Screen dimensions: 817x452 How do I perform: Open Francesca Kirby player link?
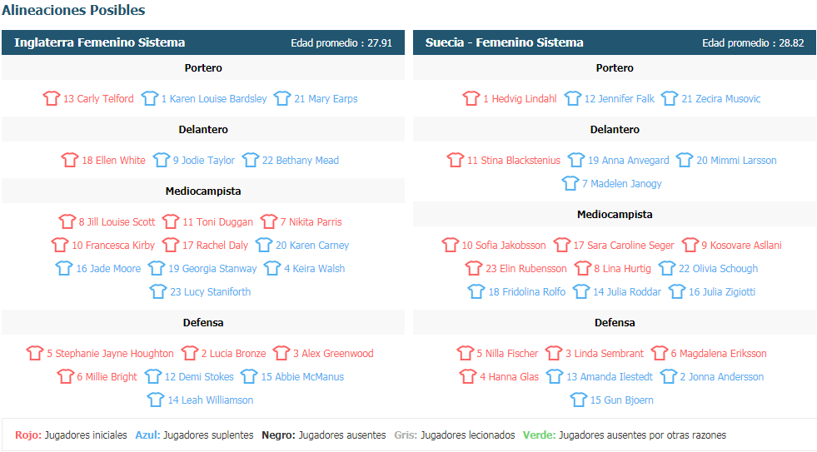(x=113, y=246)
